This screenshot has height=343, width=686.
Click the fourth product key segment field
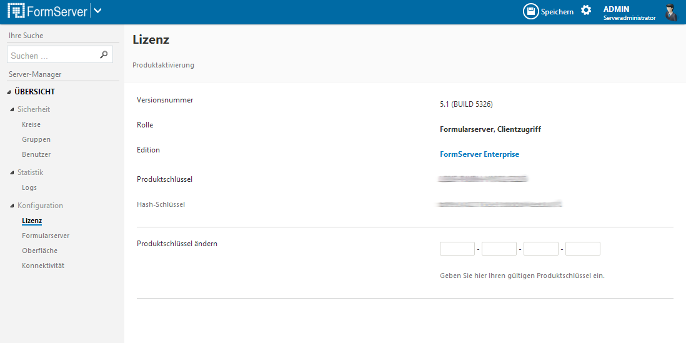(583, 249)
